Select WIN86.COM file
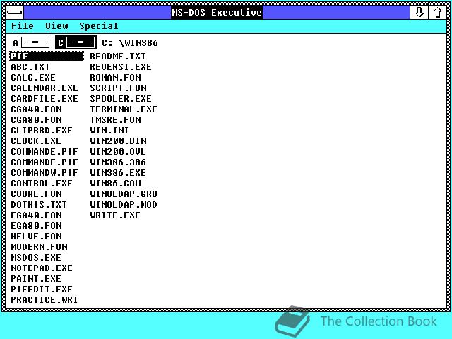This screenshot has width=452, height=339. click(115, 184)
